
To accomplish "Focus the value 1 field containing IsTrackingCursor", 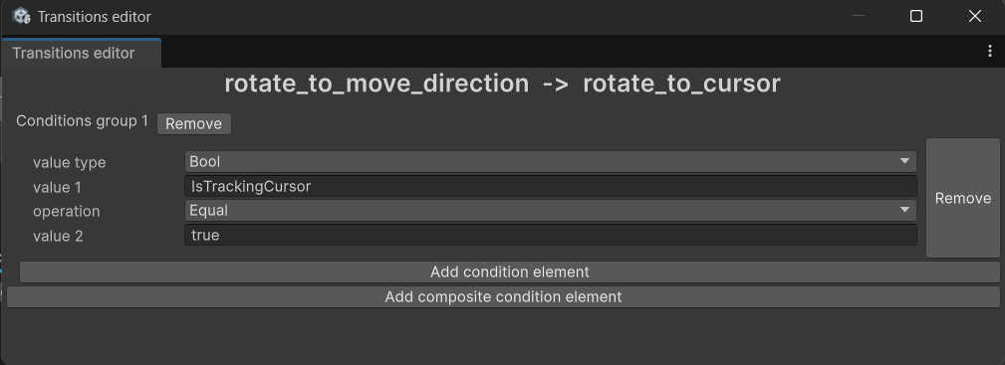I will pyautogui.click(x=551, y=186).
